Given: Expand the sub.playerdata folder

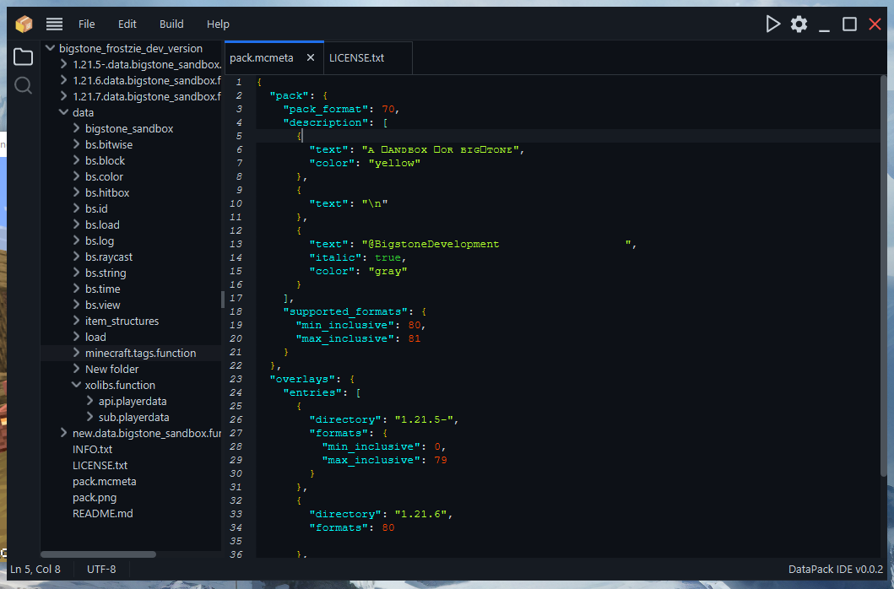Looking at the screenshot, I should [x=89, y=417].
